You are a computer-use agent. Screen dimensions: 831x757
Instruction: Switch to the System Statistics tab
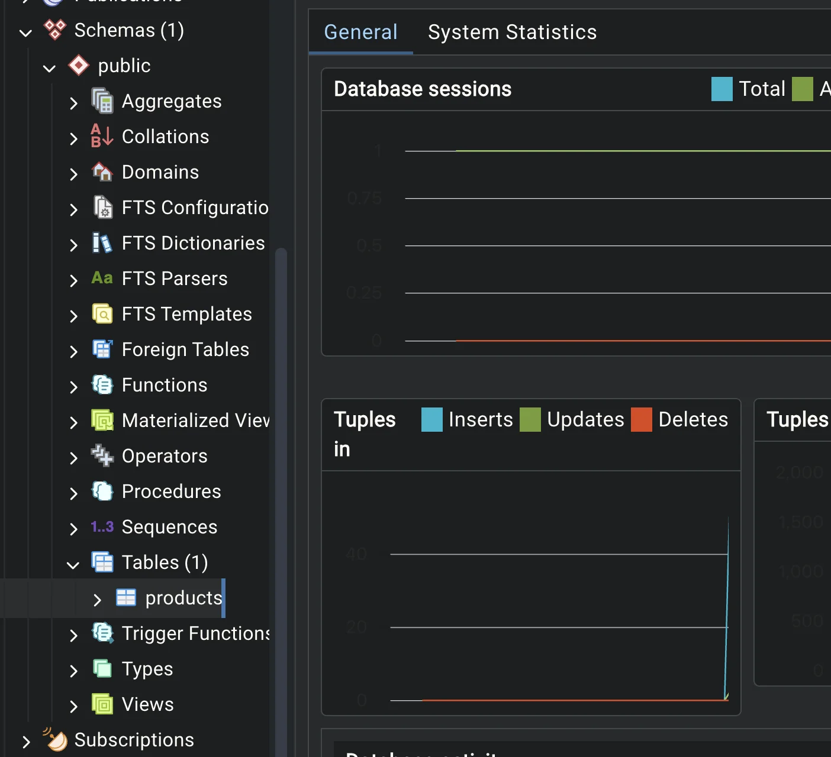click(513, 32)
